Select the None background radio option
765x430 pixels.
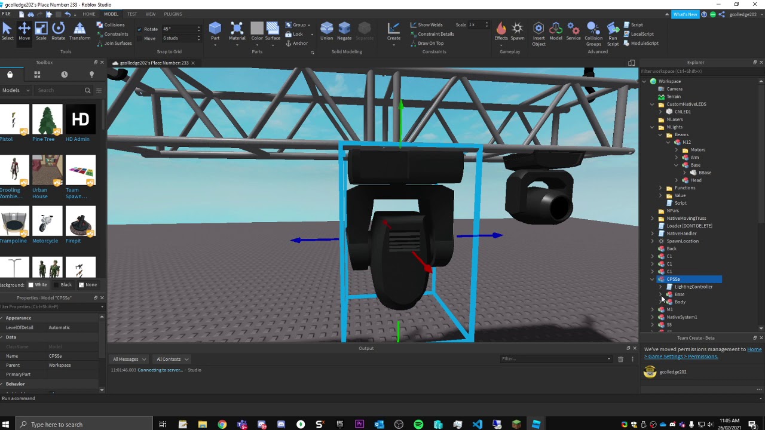(x=87, y=285)
